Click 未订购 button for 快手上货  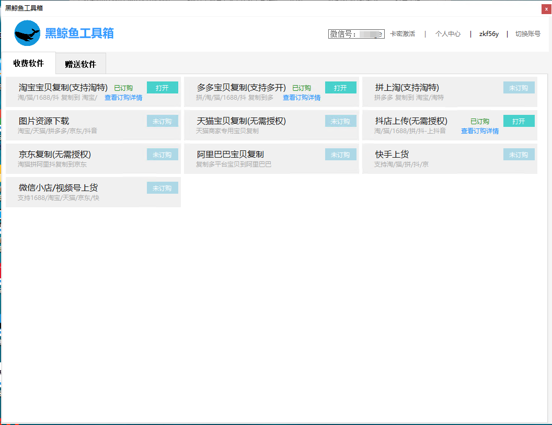click(x=519, y=155)
